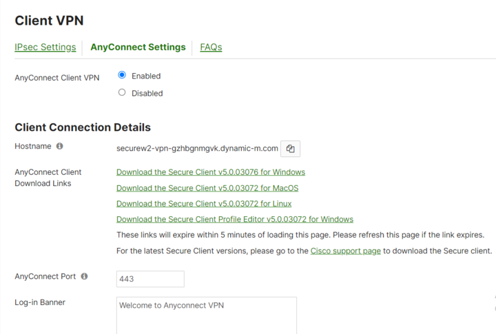Click the info icon beside Hostname
Image resolution: width=496 pixels, height=334 pixels.
click(60, 147)
